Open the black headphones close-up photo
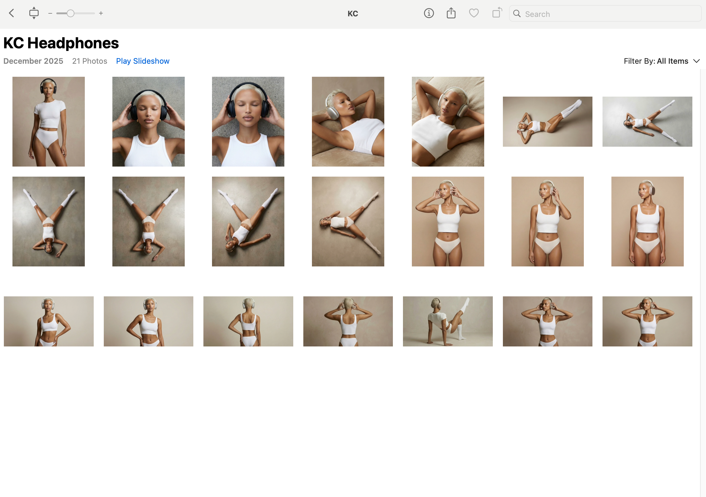This screenshot has height=497, width=706. pyautogui.click(x=248, y=122)
